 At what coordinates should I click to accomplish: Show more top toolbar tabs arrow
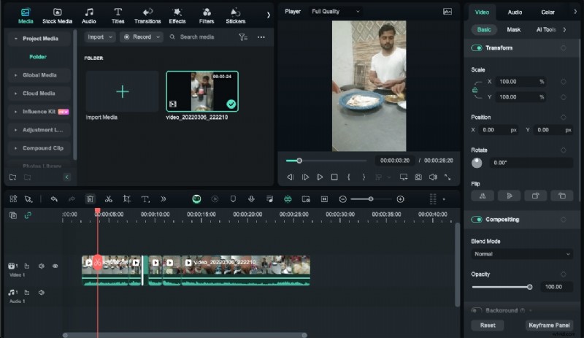[x=268, y=15]
